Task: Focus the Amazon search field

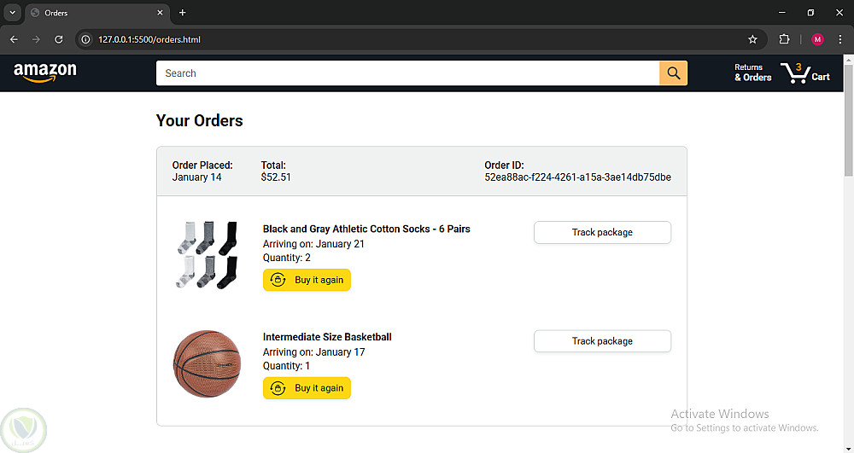Action: point(407,73)
